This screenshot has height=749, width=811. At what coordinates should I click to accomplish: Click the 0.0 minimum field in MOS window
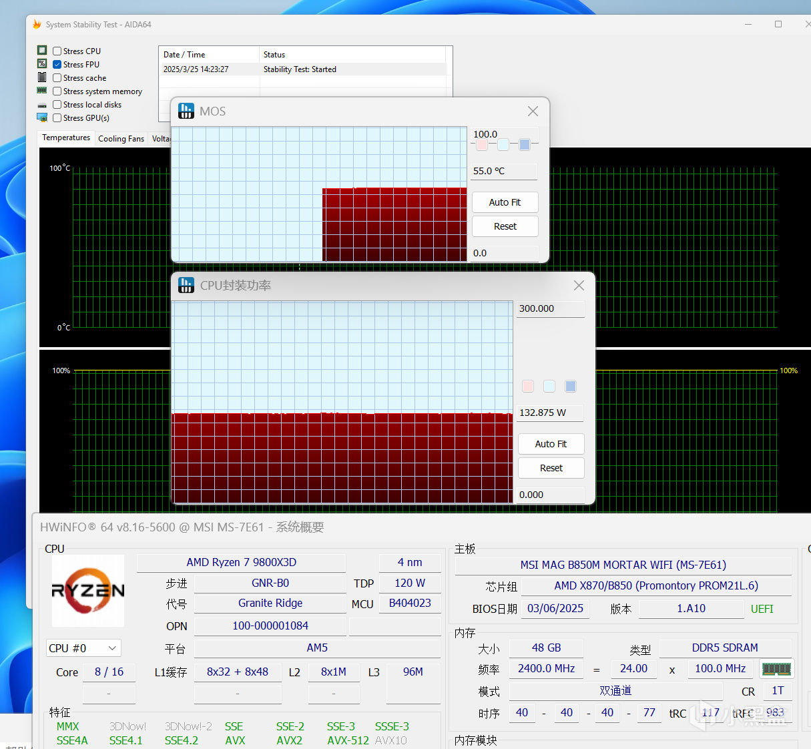click(505, 253)
